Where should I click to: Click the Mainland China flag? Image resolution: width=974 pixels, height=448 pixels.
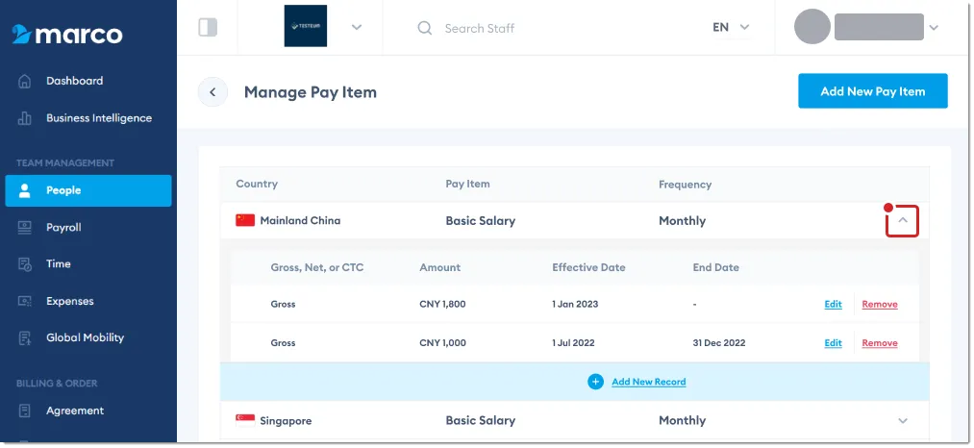pos(245,220)
